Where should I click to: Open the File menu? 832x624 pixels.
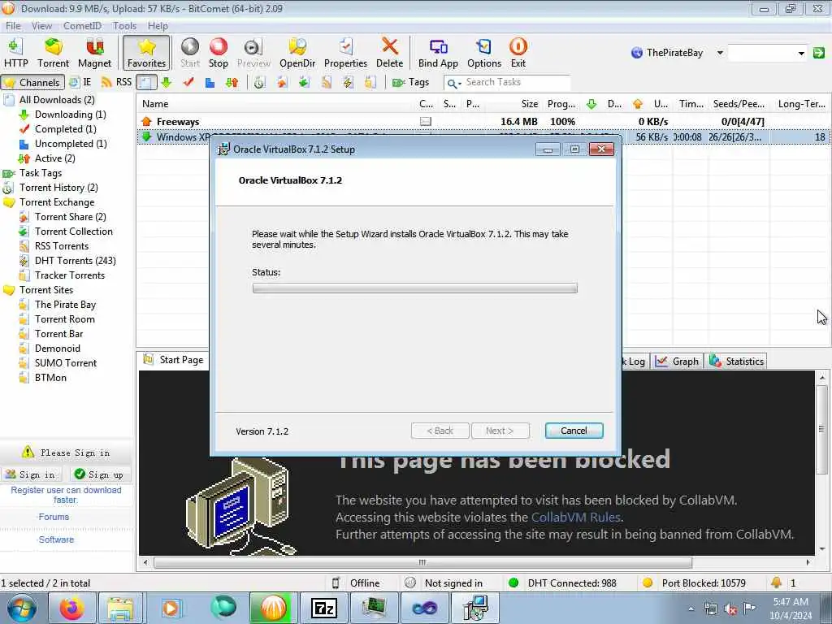pos(13,25)
